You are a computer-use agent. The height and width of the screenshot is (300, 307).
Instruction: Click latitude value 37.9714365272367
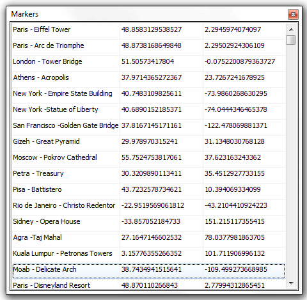coord(152,77)
